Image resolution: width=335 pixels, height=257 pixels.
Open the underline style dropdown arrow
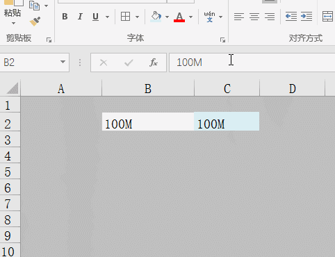coord(107,17)
